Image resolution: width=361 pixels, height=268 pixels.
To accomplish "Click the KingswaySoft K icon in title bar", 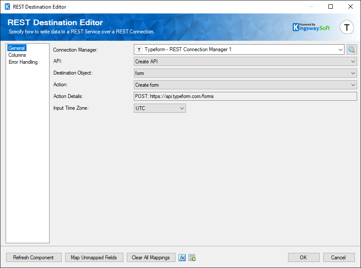I will tap(7, 7).
